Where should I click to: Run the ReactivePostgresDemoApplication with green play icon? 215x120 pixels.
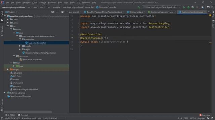(184, 7)
